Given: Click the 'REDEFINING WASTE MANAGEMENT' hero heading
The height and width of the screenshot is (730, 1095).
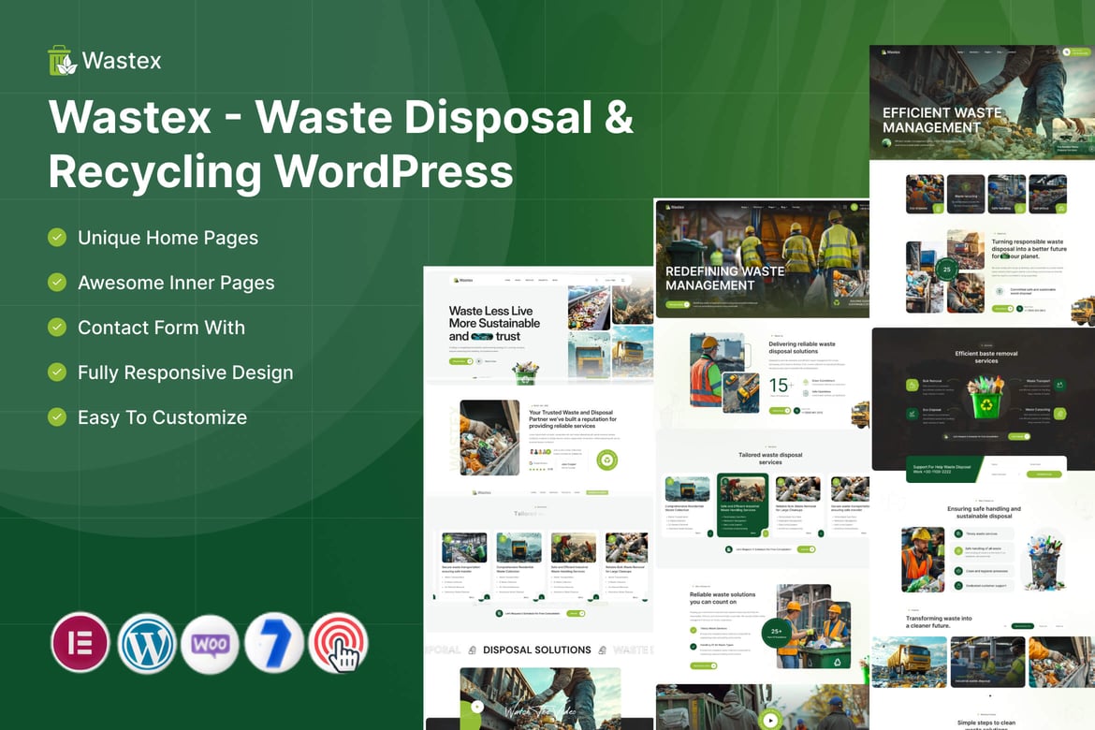Looking at the screenshot, I should pos(725,278).
